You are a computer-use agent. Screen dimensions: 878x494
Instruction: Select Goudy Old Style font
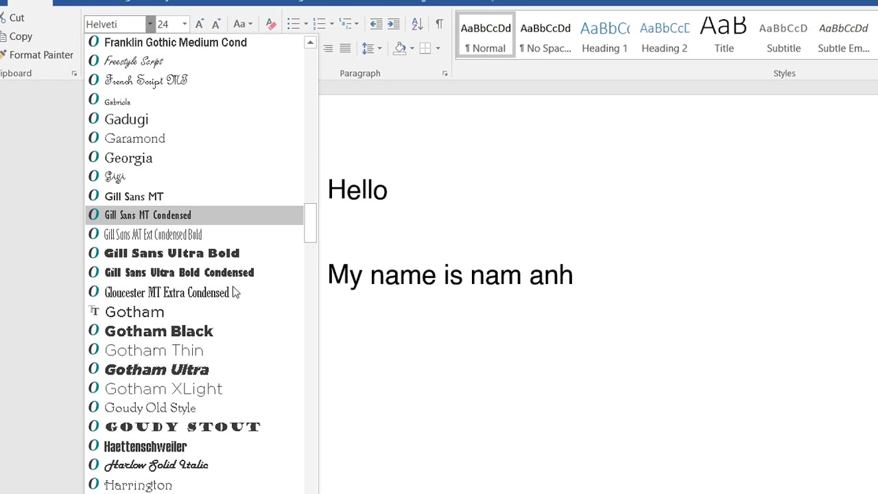click(194, 408)
